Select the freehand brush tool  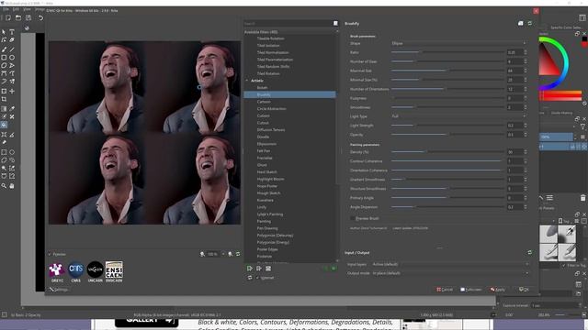[x=4, y=49]
